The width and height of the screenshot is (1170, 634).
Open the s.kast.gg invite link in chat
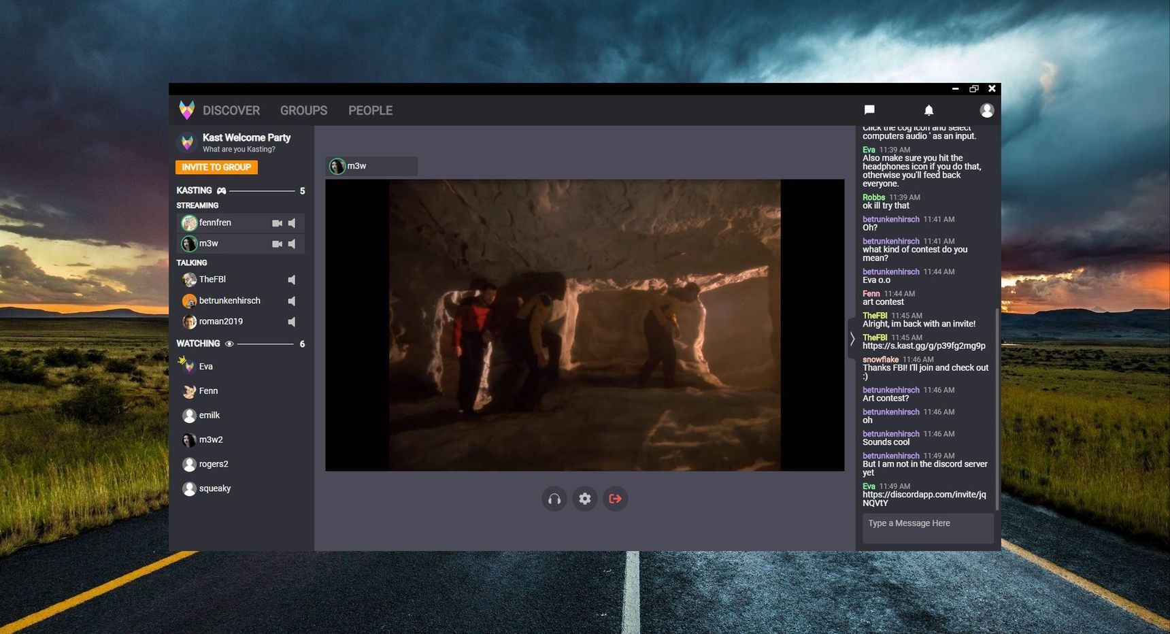pos(924,346)
